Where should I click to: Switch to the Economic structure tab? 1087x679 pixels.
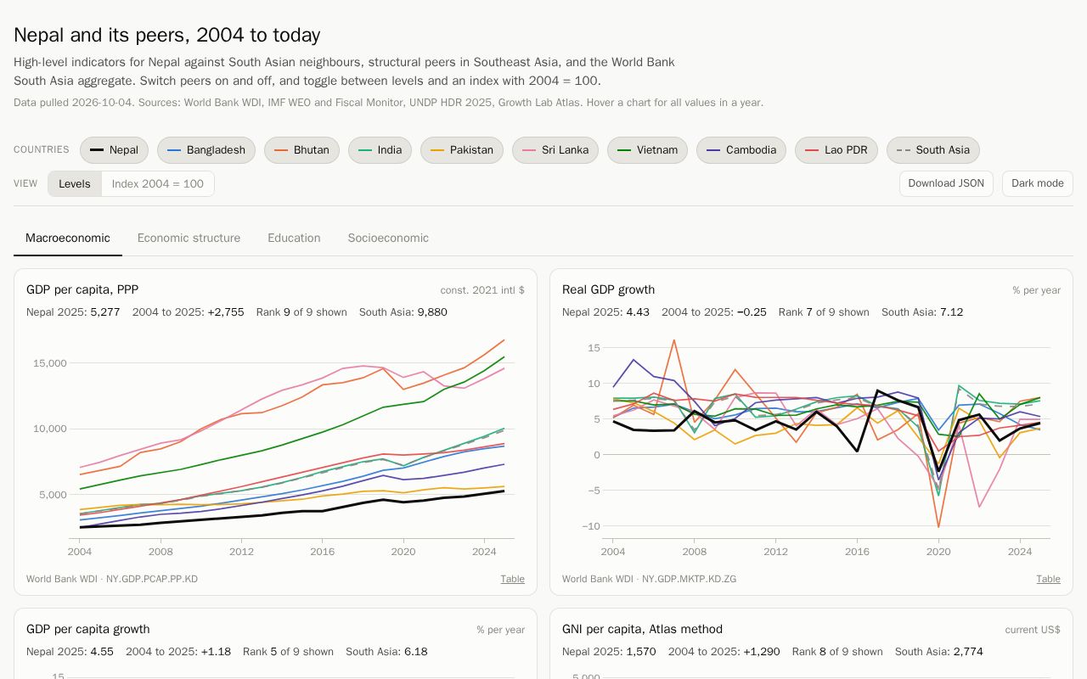[x=189, y=238]
